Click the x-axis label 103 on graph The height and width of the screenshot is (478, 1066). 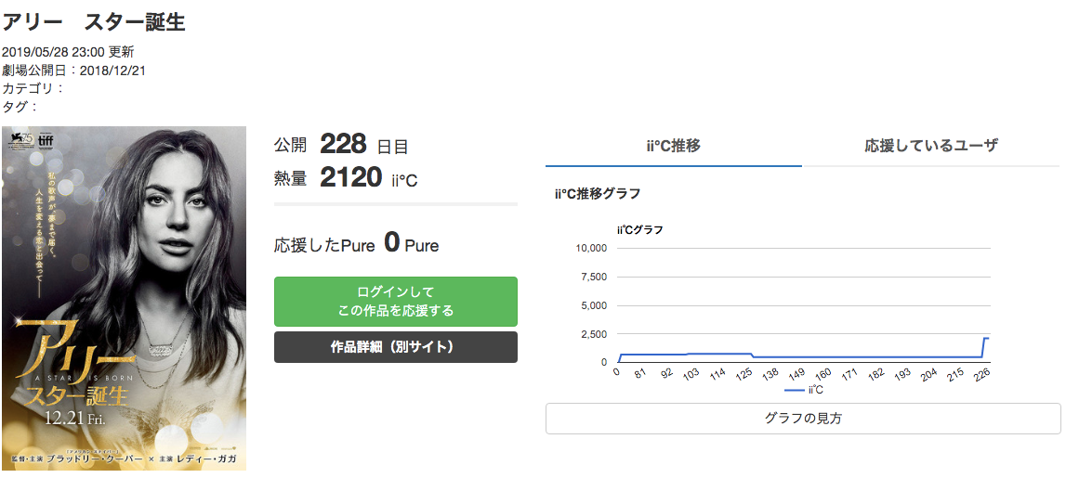(x=691, y=377)
